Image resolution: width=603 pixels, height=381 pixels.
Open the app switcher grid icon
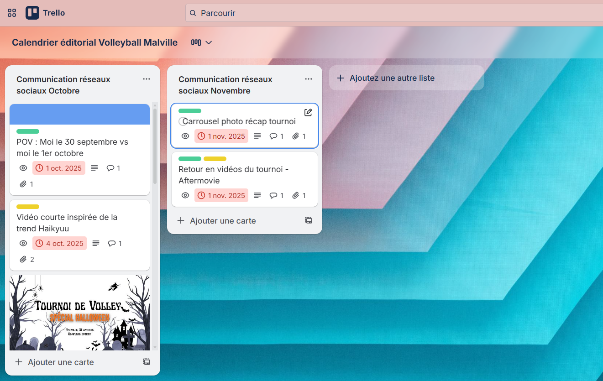(x=12, y=13)
